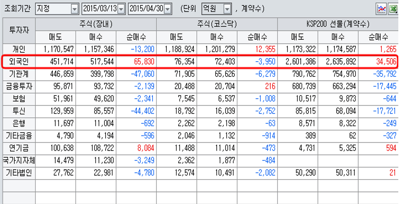Select the 금융투자 row label
400x204 pixels.
[x=19, y=87]
